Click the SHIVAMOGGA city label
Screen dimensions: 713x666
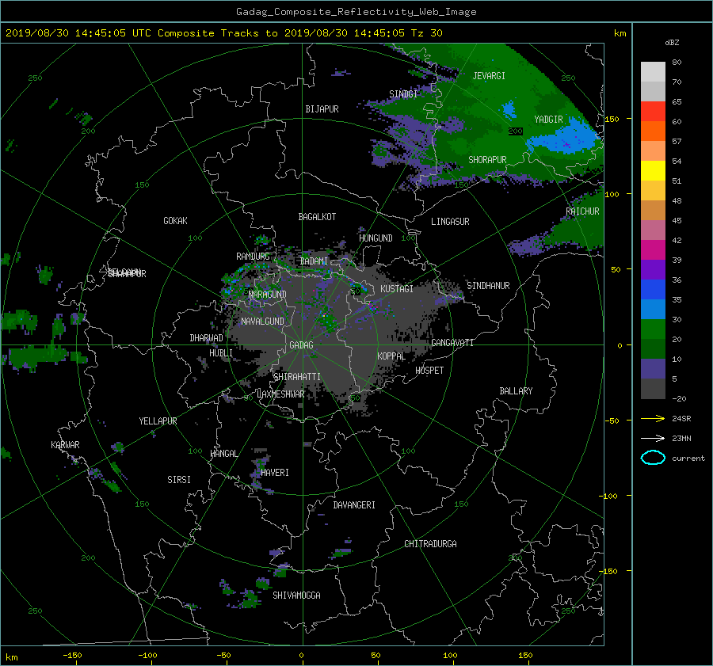296,595
